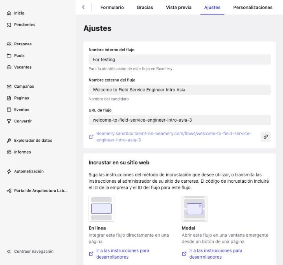The height and width of the screenshot is (265, 283).
Task: Copy flow URL with the link icon
Action: pyautogui.click(x=266, y=137)
